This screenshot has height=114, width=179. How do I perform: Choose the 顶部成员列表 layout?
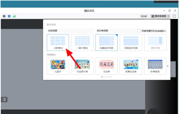pos(131,42)
